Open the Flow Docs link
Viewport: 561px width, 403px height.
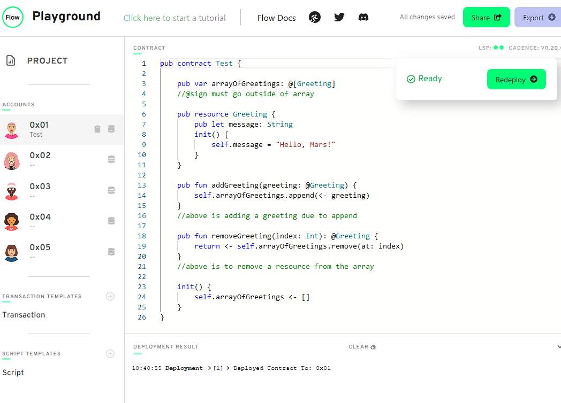pyautogui.click(x=277, y=18)
